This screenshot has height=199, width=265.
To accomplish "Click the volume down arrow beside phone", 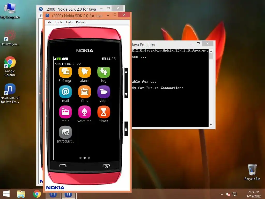I will (x=126, y=94).
